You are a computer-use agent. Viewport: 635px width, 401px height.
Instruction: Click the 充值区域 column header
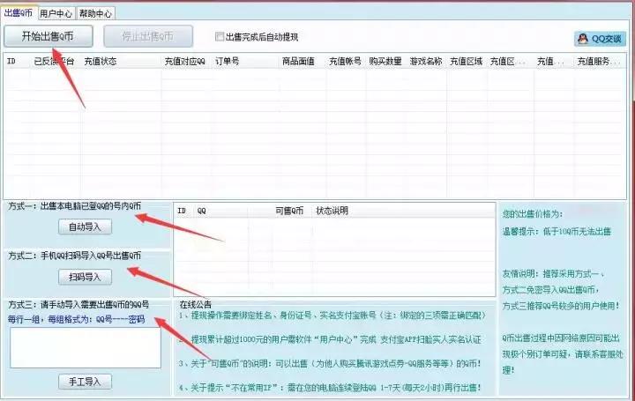point(467,62)
